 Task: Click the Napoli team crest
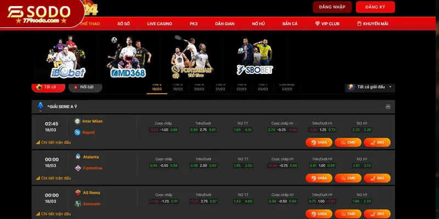77,132
